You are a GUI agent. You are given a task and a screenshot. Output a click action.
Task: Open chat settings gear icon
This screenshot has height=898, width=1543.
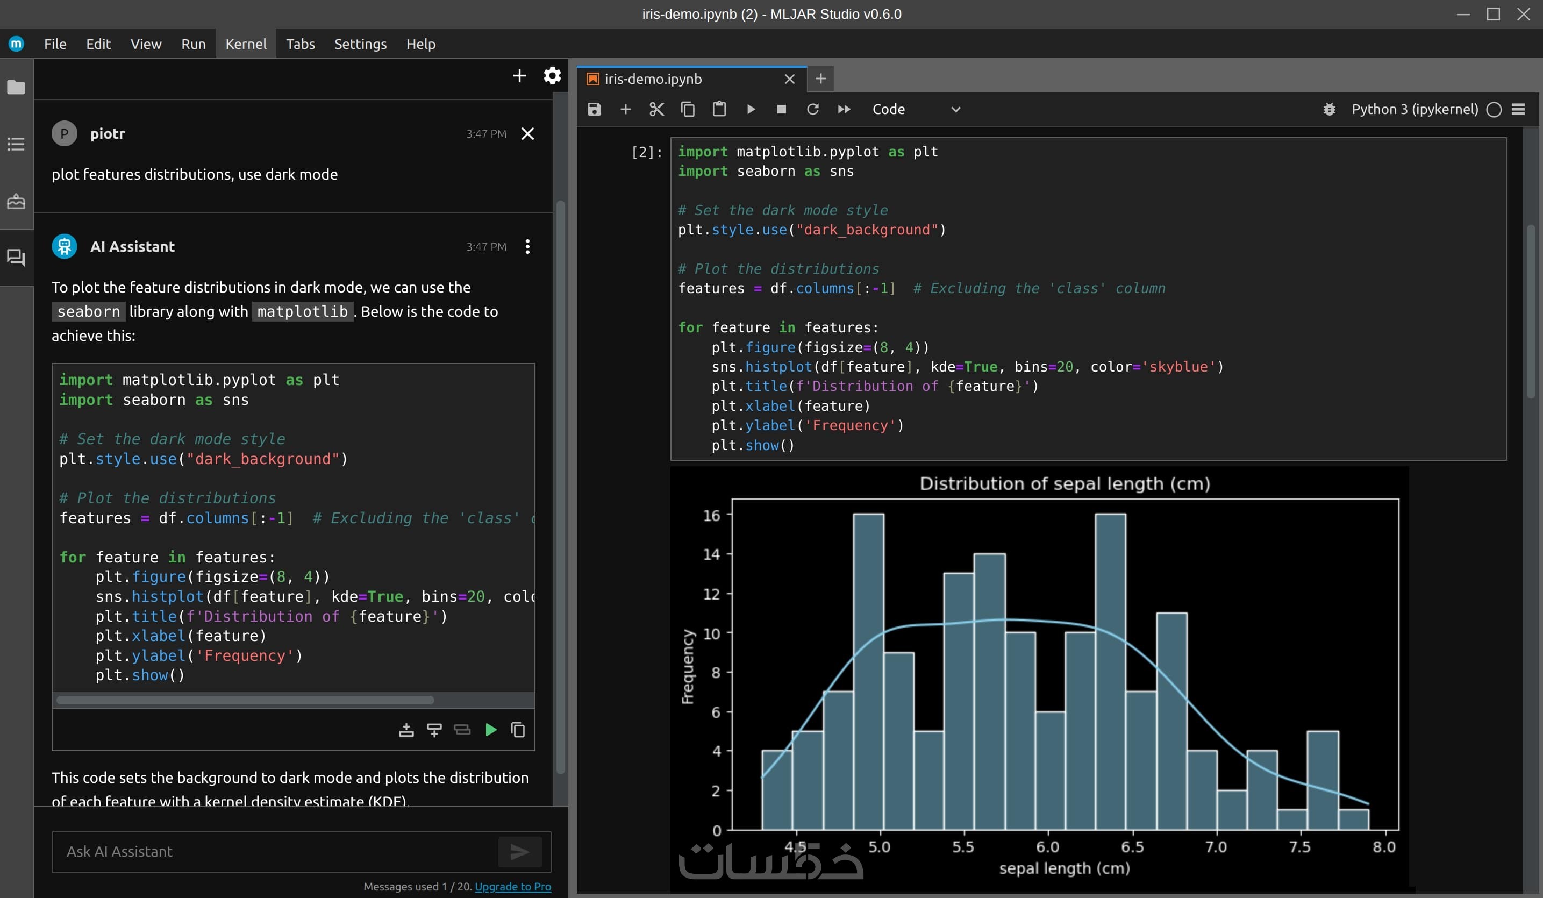[552, 76]
